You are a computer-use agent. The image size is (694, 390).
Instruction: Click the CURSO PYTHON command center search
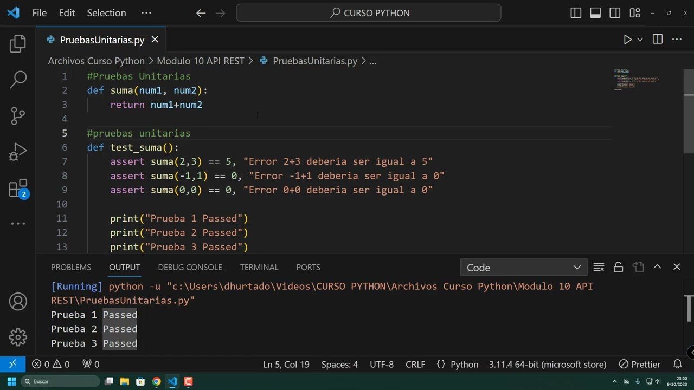point(369,13)
